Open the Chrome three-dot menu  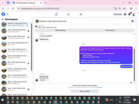click(136, 9)
